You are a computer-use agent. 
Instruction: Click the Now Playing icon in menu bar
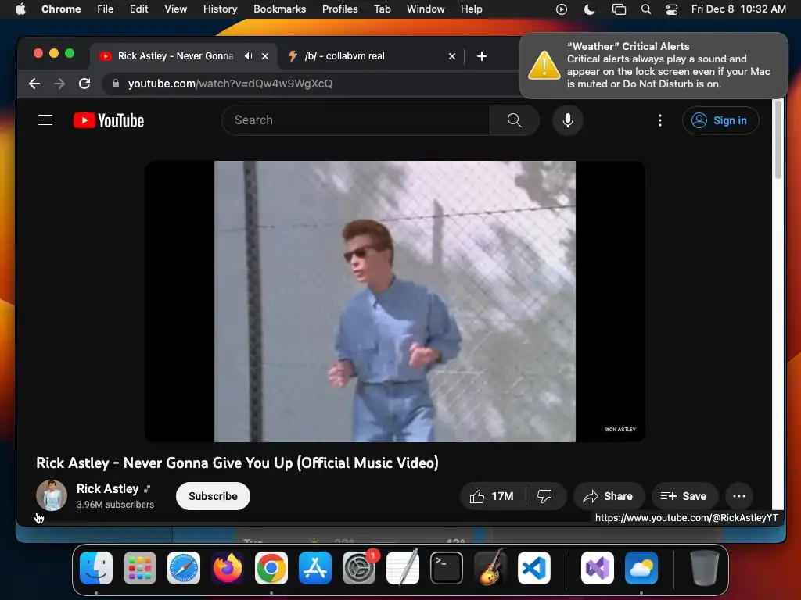(562, 9)
